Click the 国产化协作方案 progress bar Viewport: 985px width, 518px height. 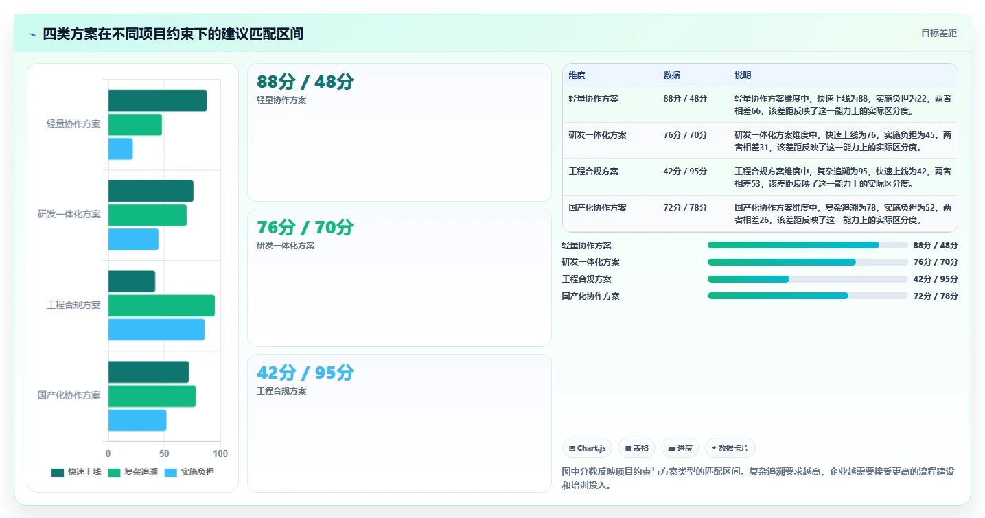(807, 296)
